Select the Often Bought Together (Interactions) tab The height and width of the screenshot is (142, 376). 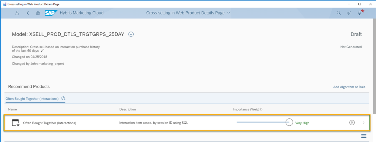(32, 99)
